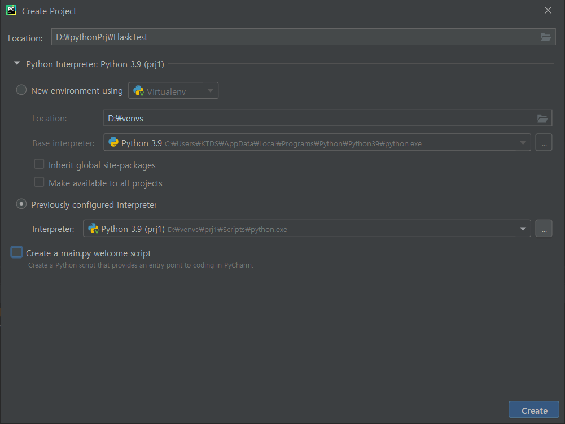Select New environment using radio button
Screen dimensions: 565x424
[x=21, y=90]
